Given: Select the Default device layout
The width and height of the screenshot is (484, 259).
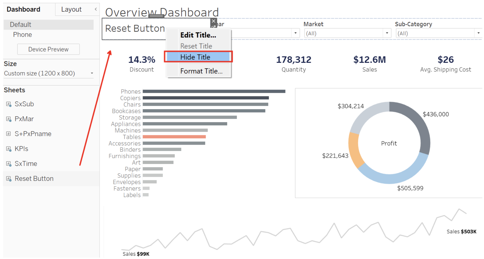Looking at the screenshot, I should click(20, 25).
